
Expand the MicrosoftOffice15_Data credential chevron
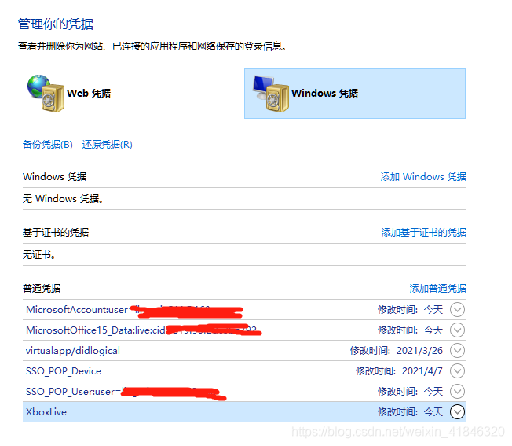457,330
